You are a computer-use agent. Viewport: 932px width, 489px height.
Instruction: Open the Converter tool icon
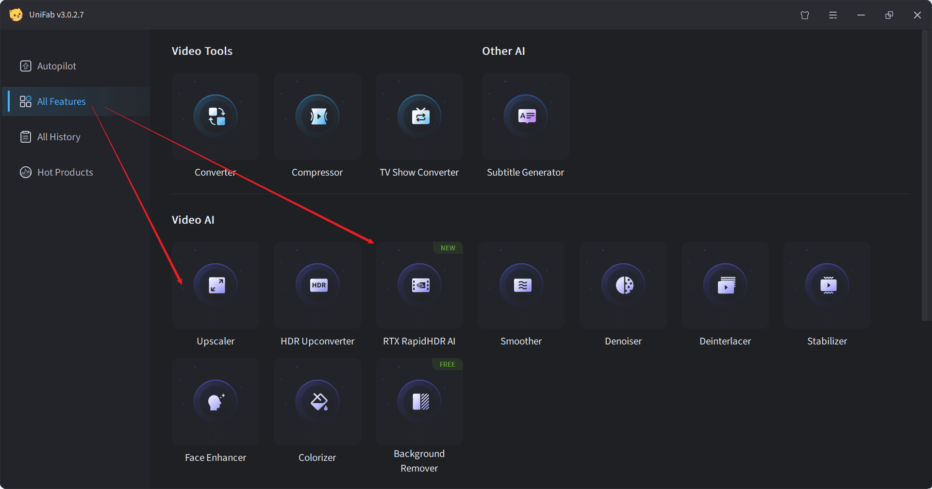click(x=216, y=116)
